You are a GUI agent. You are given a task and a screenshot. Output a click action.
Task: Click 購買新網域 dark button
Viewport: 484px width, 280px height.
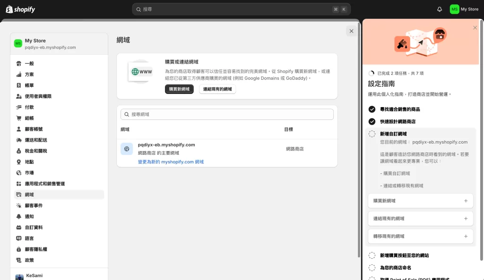[179, 89]
